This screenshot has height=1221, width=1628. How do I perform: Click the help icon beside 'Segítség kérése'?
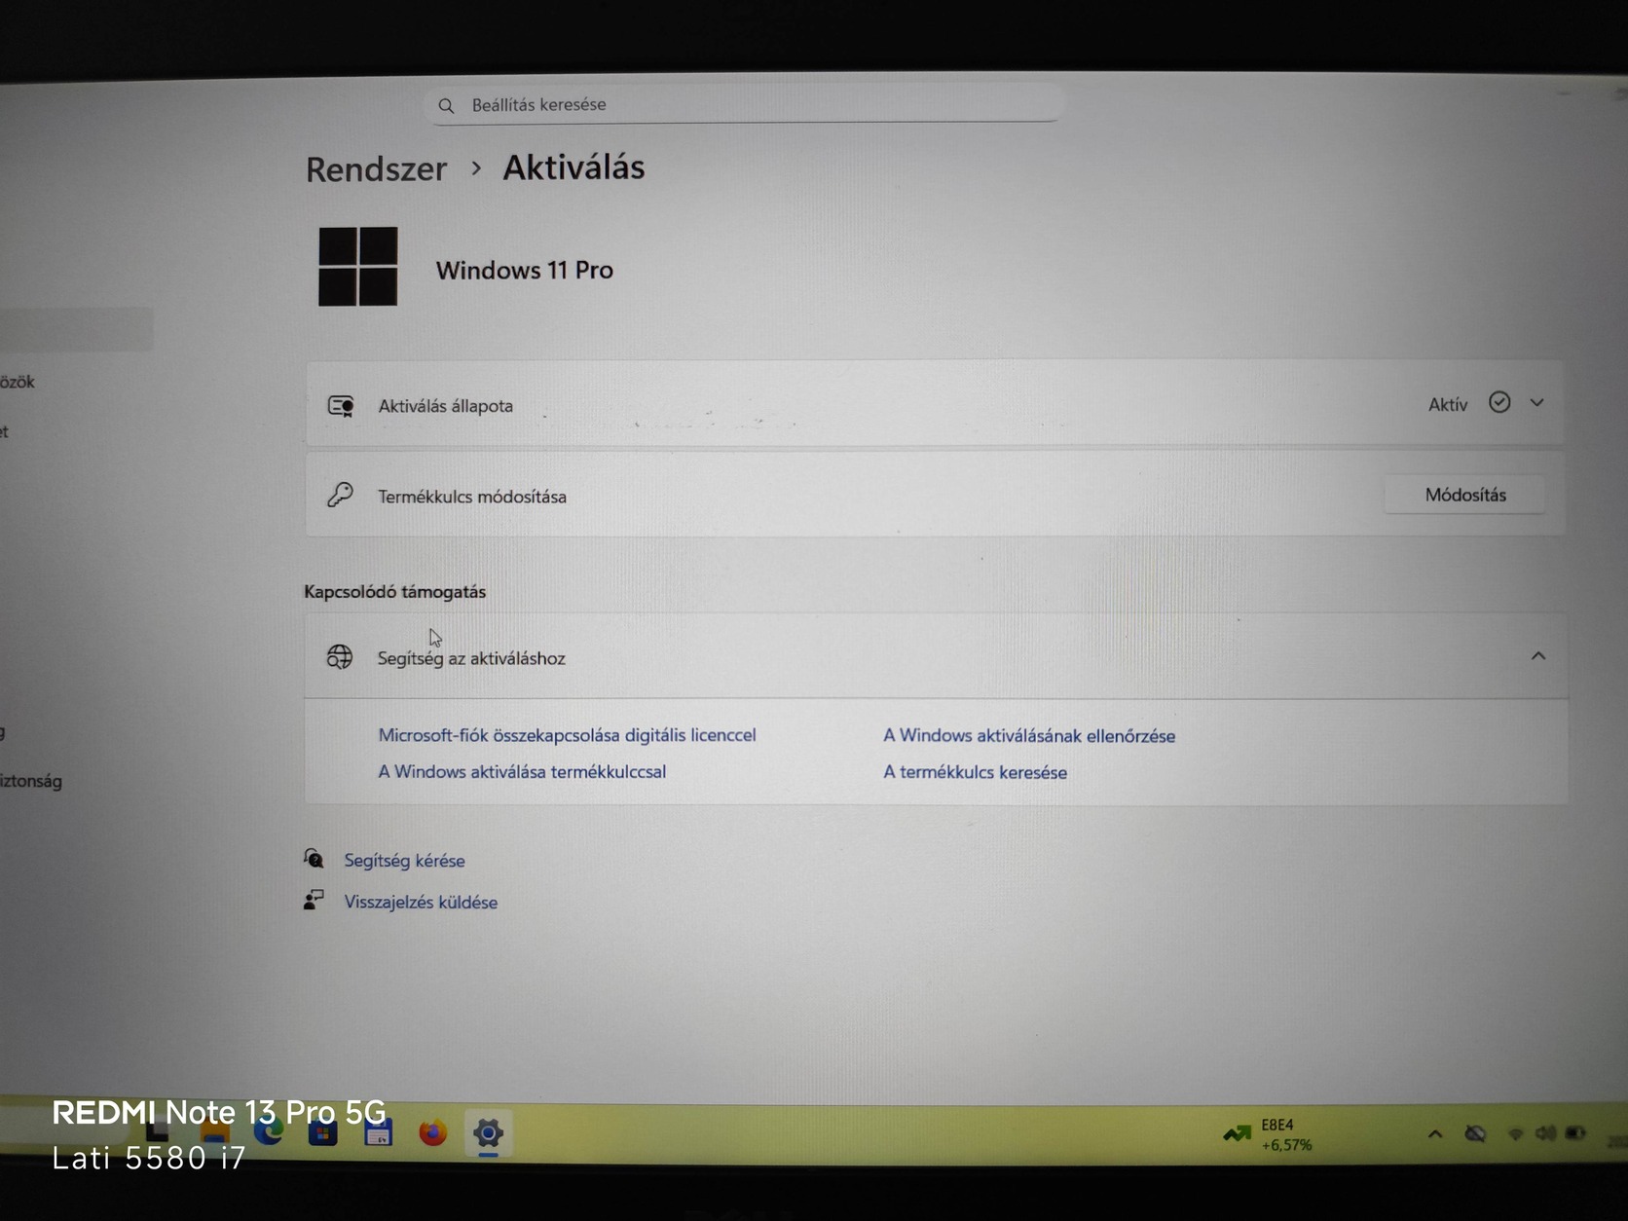point(314,858)
